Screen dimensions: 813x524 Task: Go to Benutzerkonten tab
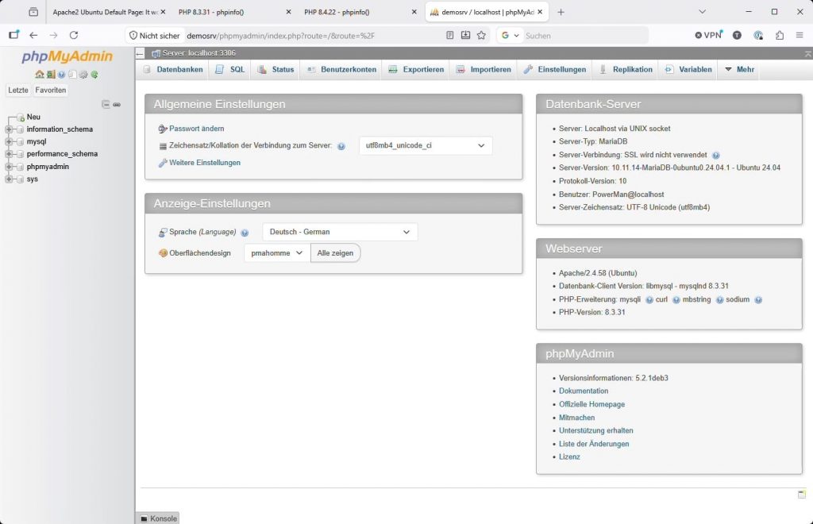341,69
